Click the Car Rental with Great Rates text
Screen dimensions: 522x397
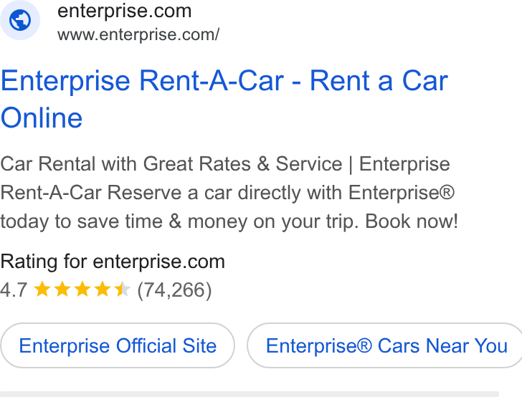tap(125, 164)
